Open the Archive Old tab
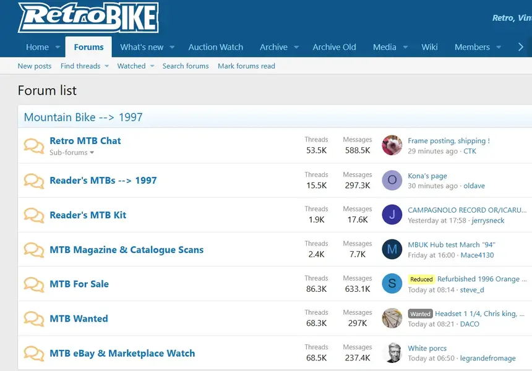532x371 pixels. pos(334,47)
